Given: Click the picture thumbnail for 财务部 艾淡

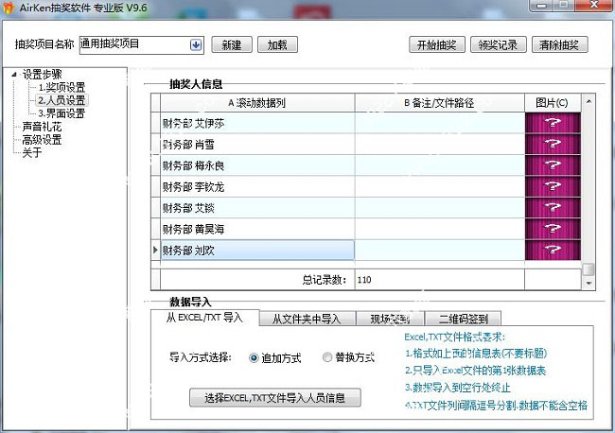Looking at the screenshot, I should [553, 208].
